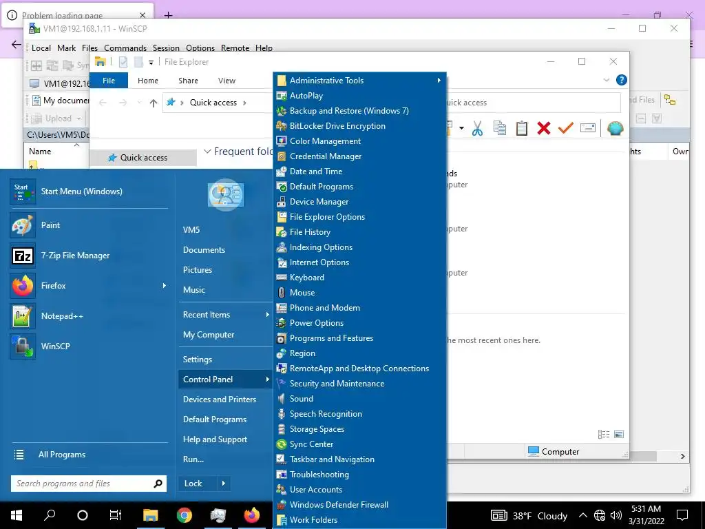Click the File Explorer help icon
The height and width of the screenshot is (529, 705).
pyautogui.click(x=622, y=80)
